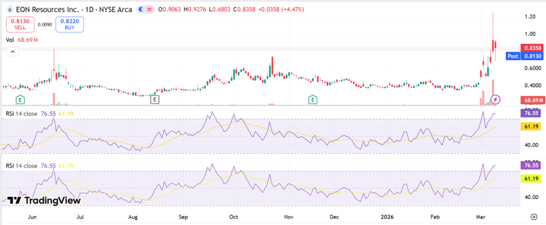Click the red 0.8358 last price label
Image resolution: width=546 pixels, height=225 pixels.
click(x=532, y=48)
